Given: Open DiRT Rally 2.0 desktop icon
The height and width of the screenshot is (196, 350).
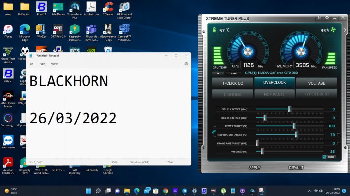Looking at the screenshot, I should click(58, 31).
